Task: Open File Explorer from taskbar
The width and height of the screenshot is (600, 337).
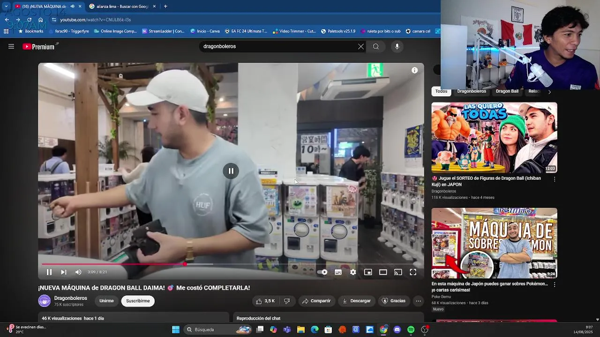Action: point(301,330)
